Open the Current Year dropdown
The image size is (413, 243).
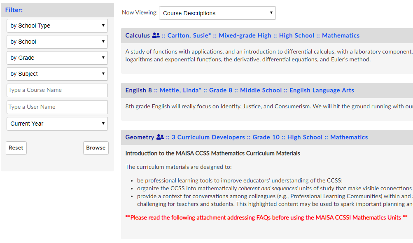(x=57, y=124)
